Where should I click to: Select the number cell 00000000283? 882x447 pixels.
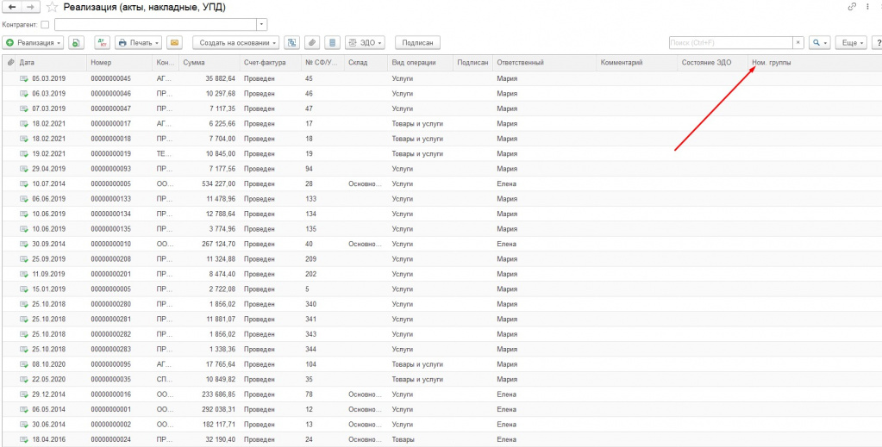(x=111, y=349)
